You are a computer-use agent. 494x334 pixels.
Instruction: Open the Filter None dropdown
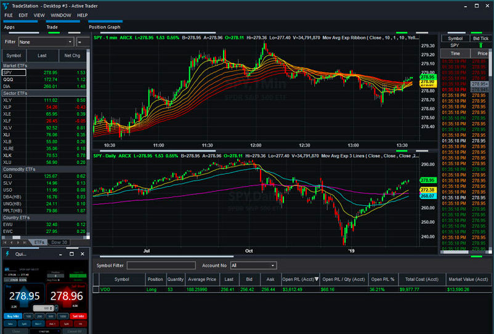point(46,42)
